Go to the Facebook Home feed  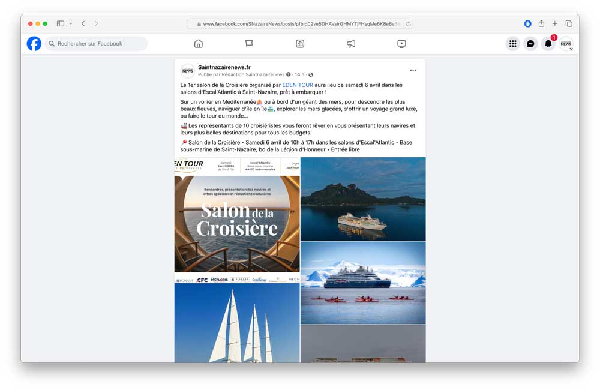[199, 44]
